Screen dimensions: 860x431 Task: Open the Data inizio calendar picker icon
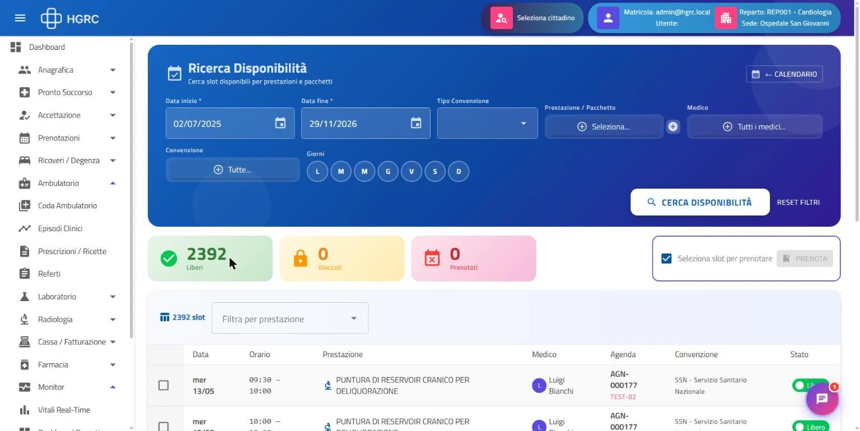pos(281,123)
